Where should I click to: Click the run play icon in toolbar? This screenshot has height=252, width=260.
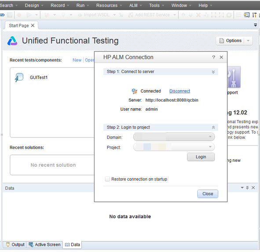[x=29, y=15]
